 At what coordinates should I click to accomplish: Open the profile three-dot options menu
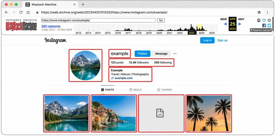(x=175, y=54)
